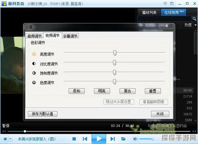Viewport: 198px width, 144px height.
Task: Skip to the next track
Action: pyautogui.click(x=113, y=139)
